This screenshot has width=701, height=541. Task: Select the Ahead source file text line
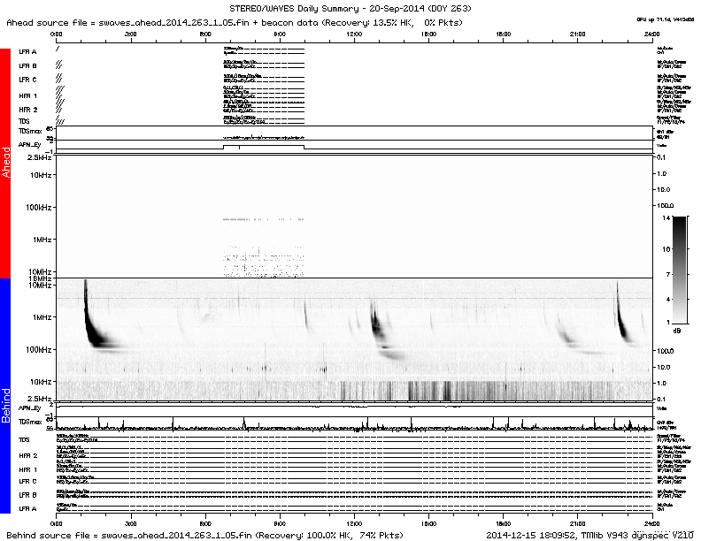point(235,22)
